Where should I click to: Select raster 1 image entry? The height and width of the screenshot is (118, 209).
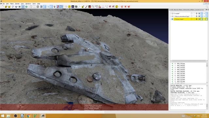point(181,66)
